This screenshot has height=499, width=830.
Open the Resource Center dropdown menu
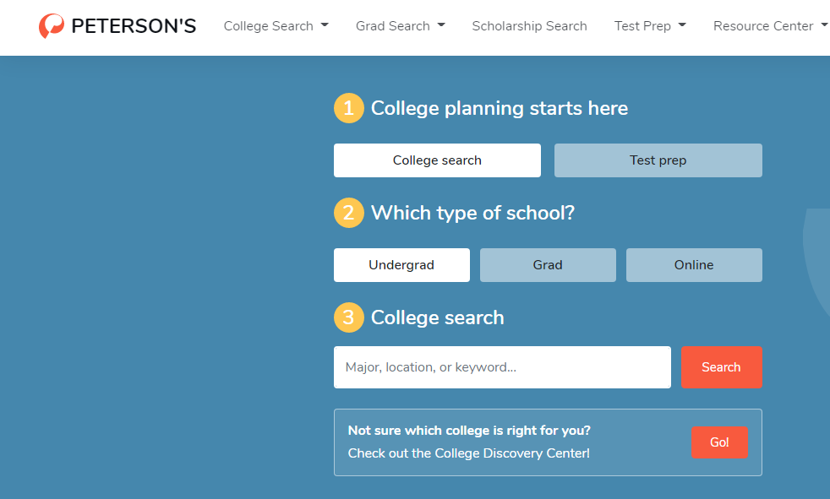(x=769, y=26)
